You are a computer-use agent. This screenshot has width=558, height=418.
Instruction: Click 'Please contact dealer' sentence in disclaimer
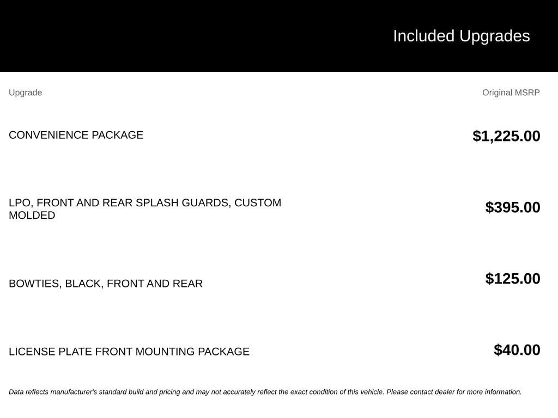tap(454, 392)
